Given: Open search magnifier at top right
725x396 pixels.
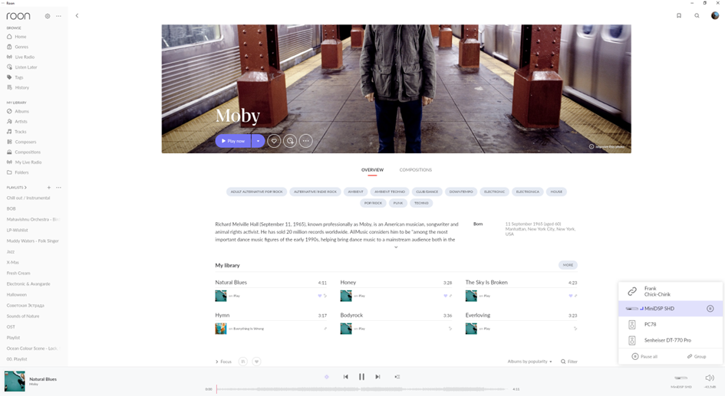Looking at the screenshot, I should [697, 15].
